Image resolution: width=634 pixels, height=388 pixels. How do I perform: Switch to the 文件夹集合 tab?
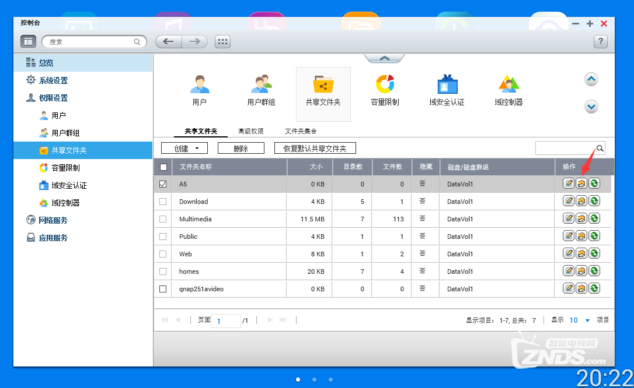coord(301,131)
